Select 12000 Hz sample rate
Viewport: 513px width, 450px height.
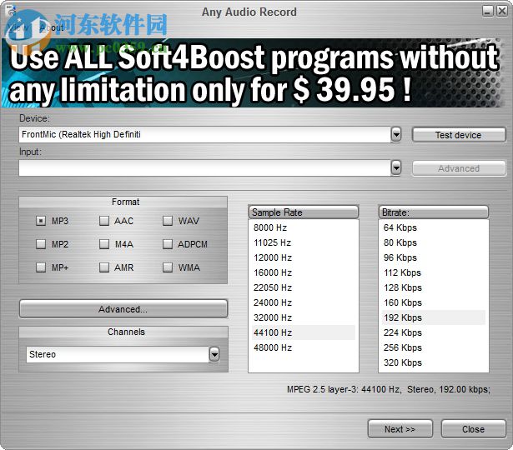coord(304,257)
